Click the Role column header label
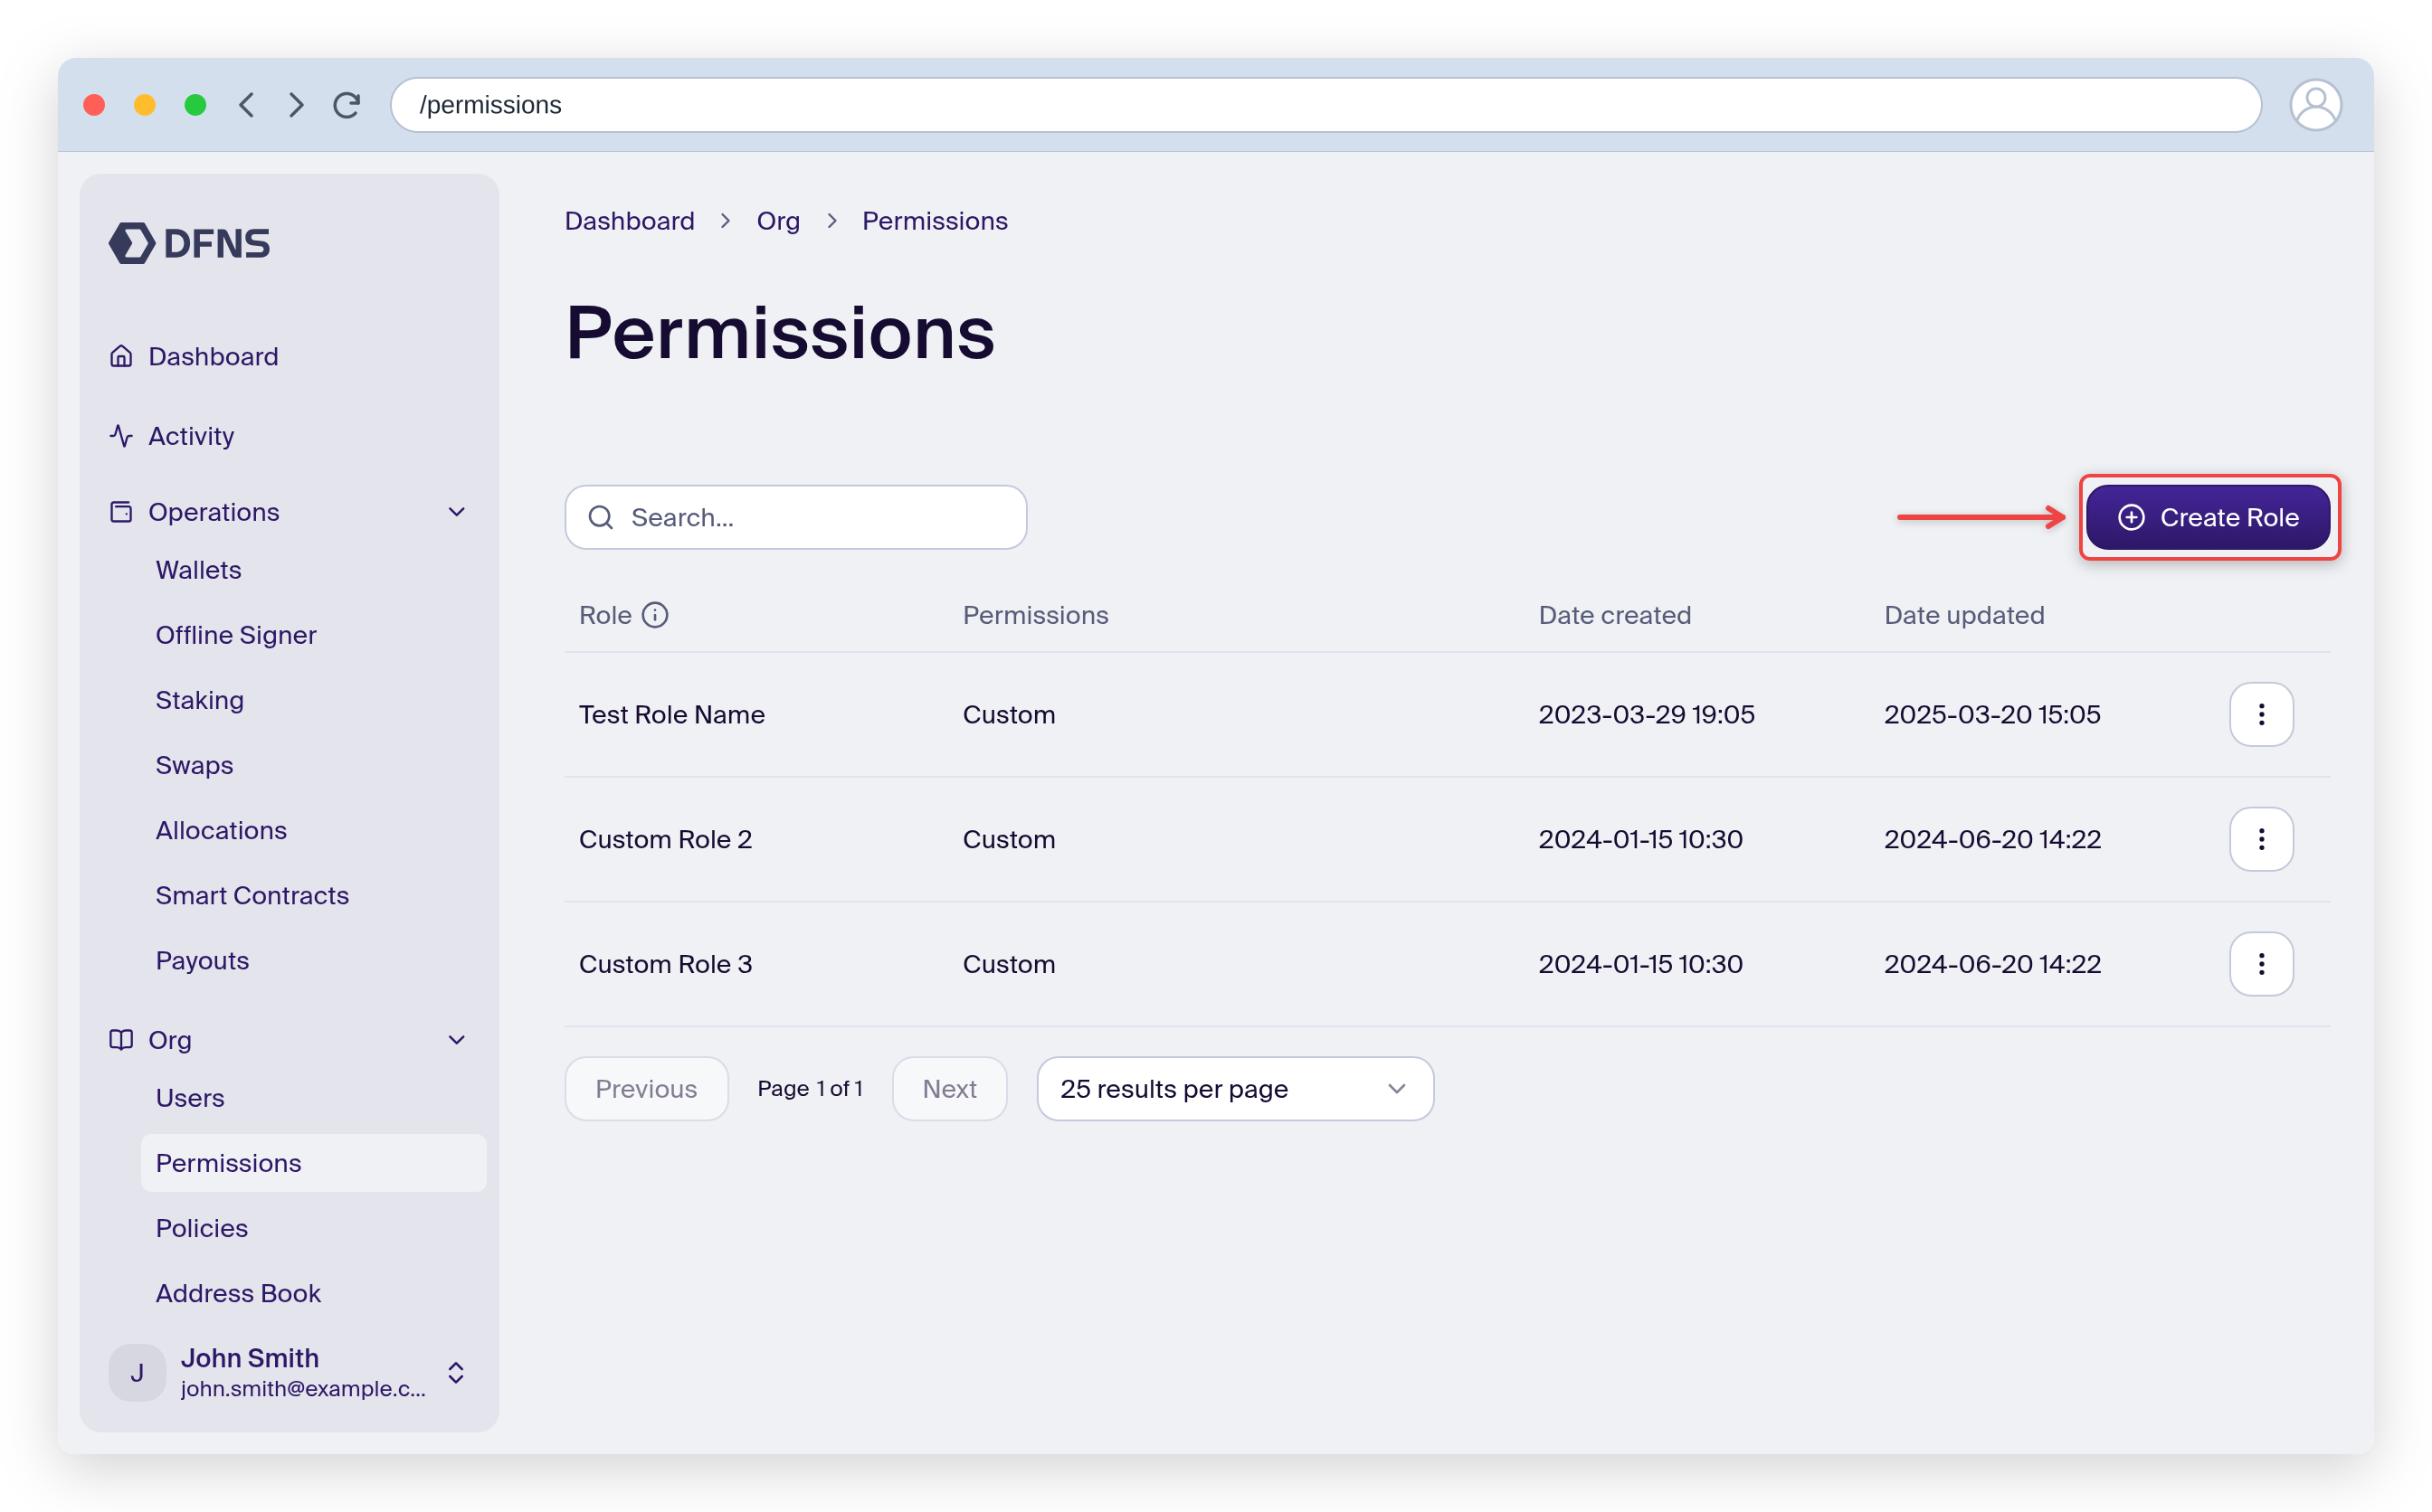 (x=605, y=615)
